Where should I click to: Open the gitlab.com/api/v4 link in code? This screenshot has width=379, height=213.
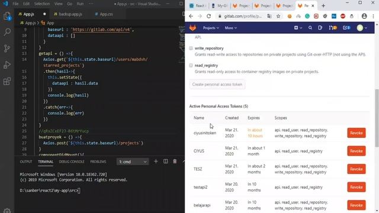[x=101, y=30]
